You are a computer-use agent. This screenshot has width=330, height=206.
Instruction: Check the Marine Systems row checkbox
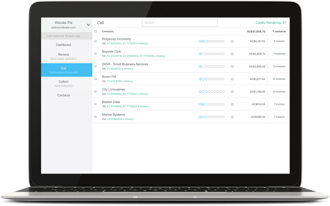(95, 117)
